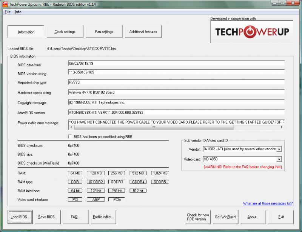The image size is (302, 232).
Task: Click the loaded BIOS file path text
Action: point(81,49)
